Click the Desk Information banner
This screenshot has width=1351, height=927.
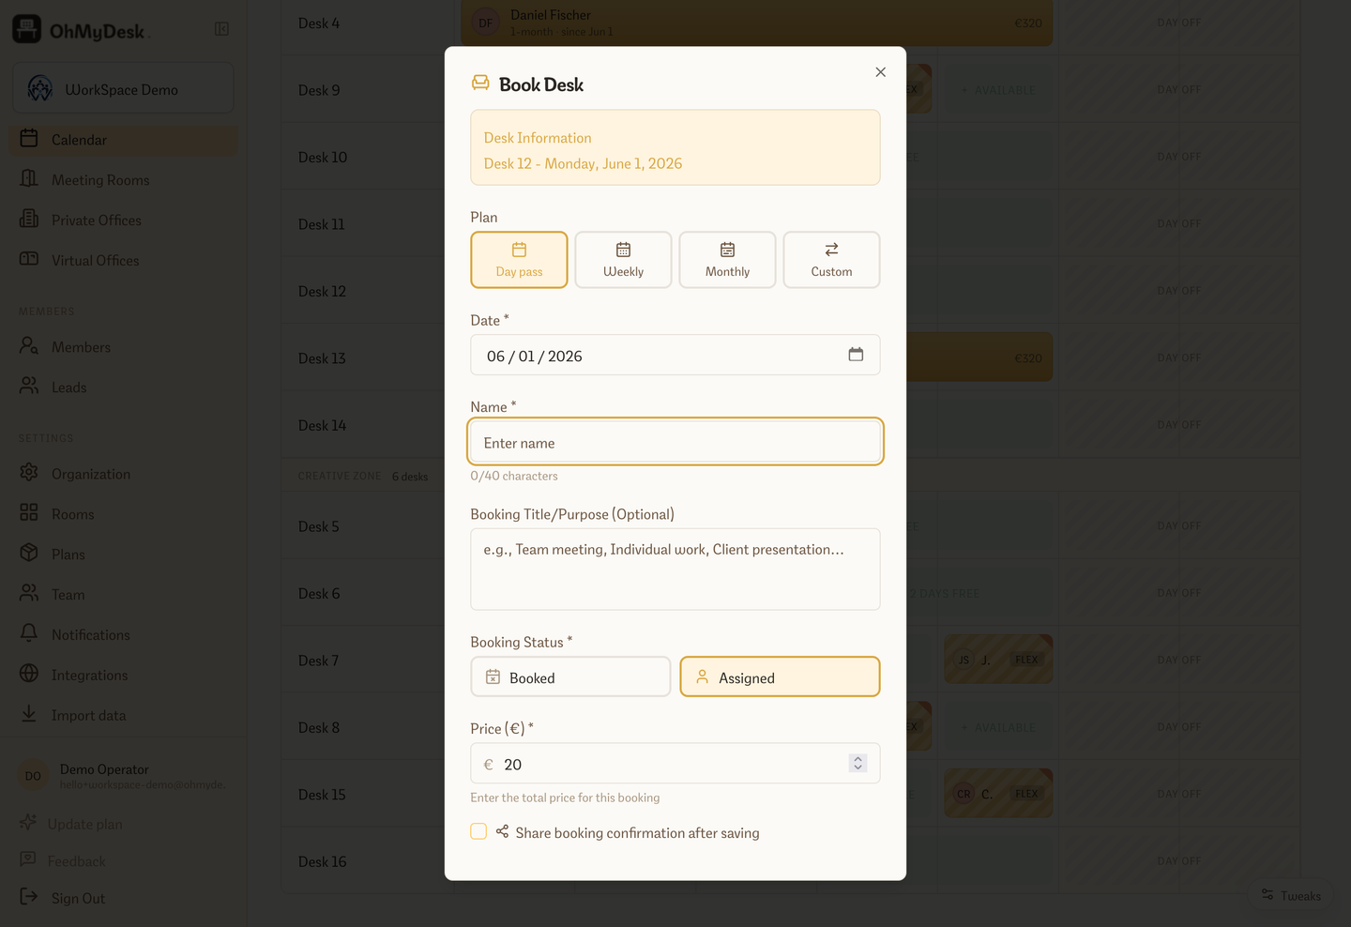(675, 148)
